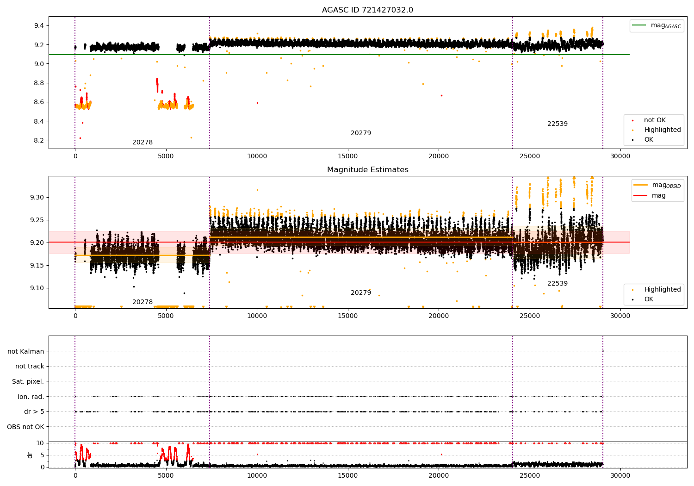This screenshot has height=486, width=694.
Task: Click the 'not track' row label
Action: 30,367
